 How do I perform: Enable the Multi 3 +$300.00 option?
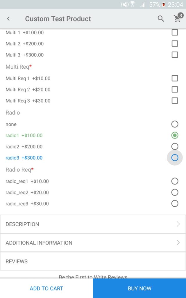coord(175,55)
